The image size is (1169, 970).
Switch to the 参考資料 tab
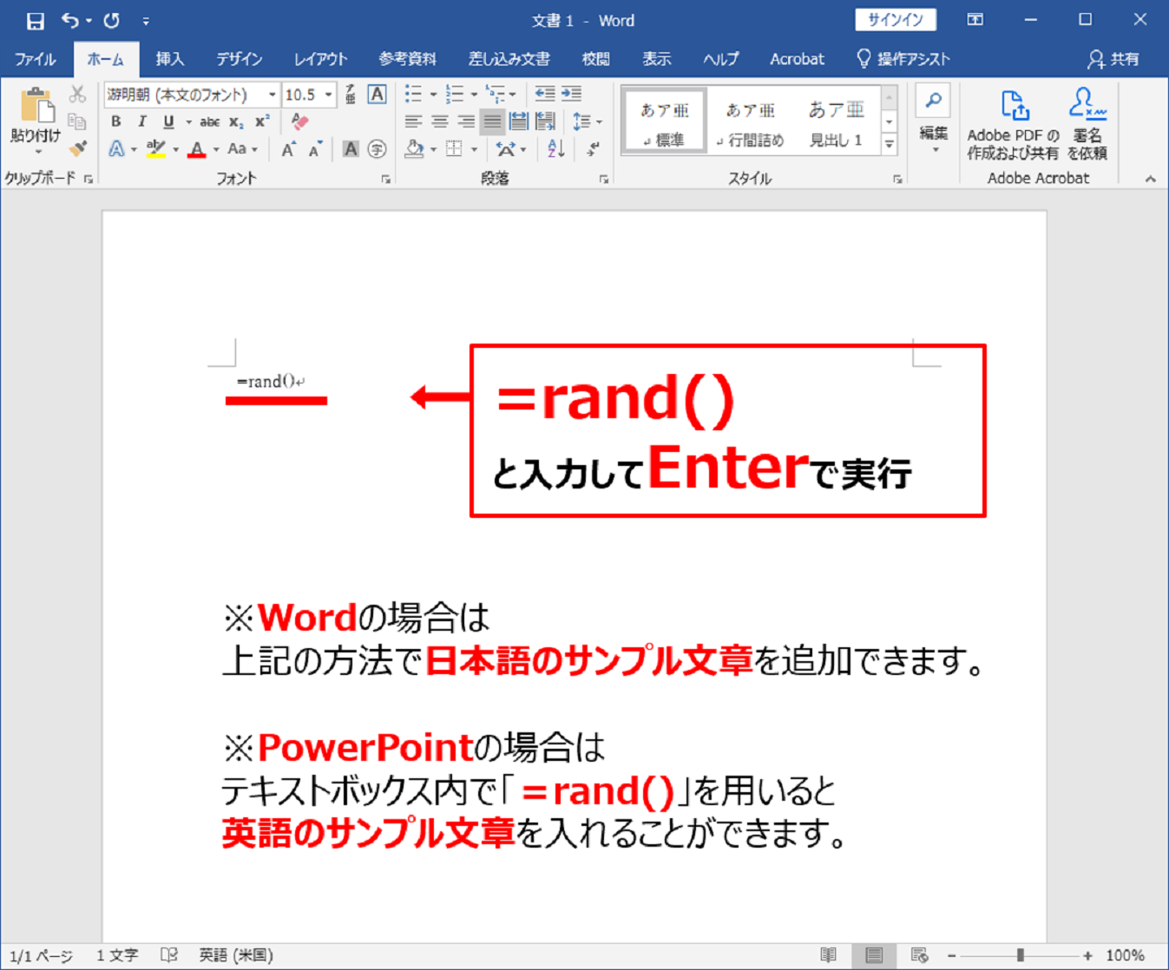(407, 59)
